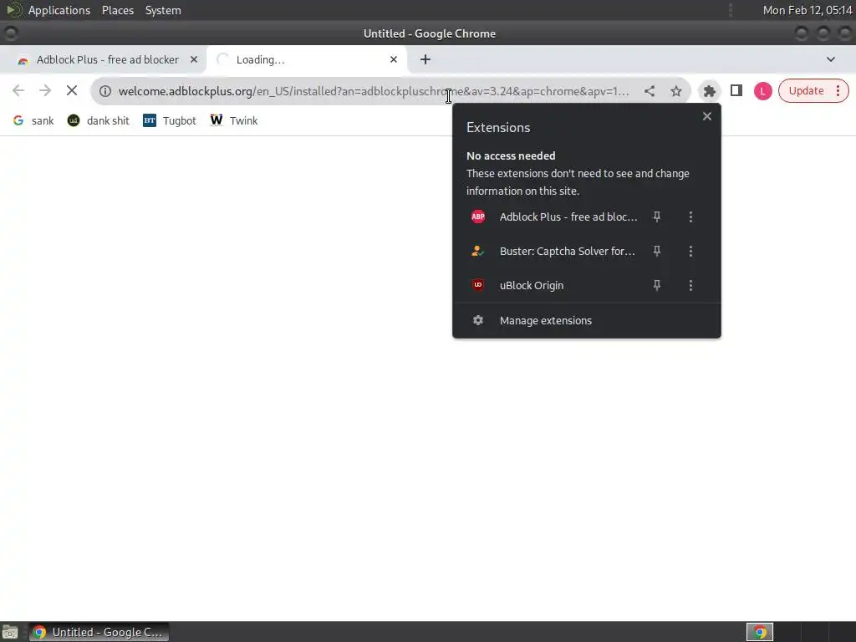Close the Loading tab
856x642 pixels.
394,59
